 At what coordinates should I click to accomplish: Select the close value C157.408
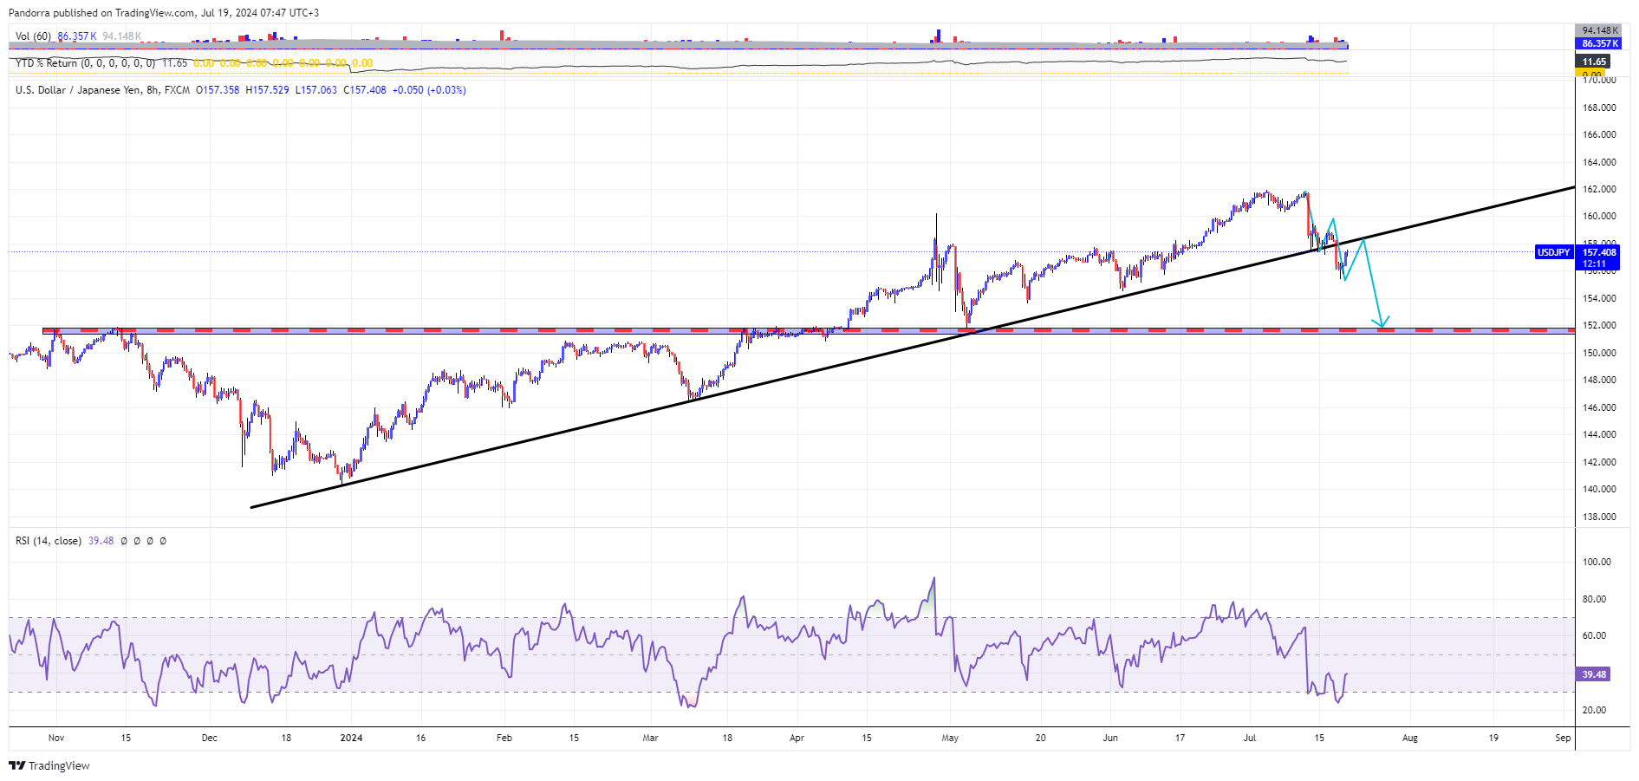point(365,90)
